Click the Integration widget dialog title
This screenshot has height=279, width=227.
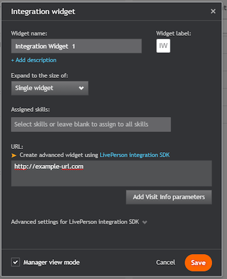43,11
